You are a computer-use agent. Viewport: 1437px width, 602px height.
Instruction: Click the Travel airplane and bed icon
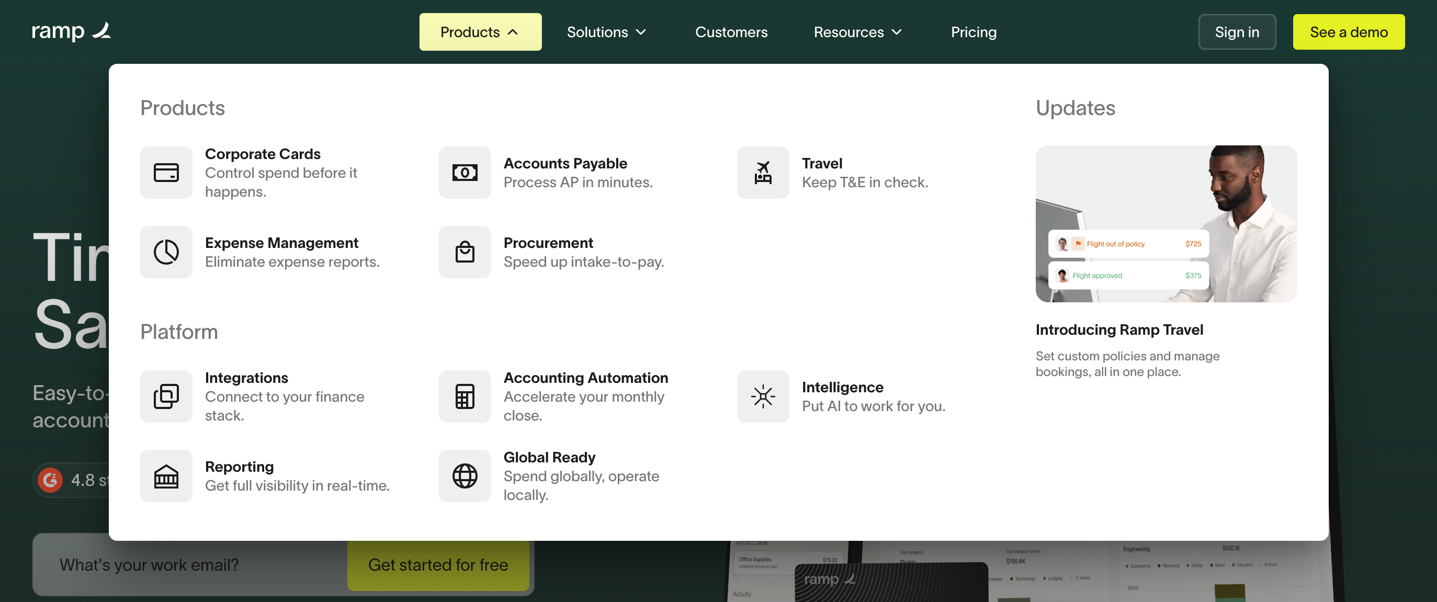(x=763, y=173)
